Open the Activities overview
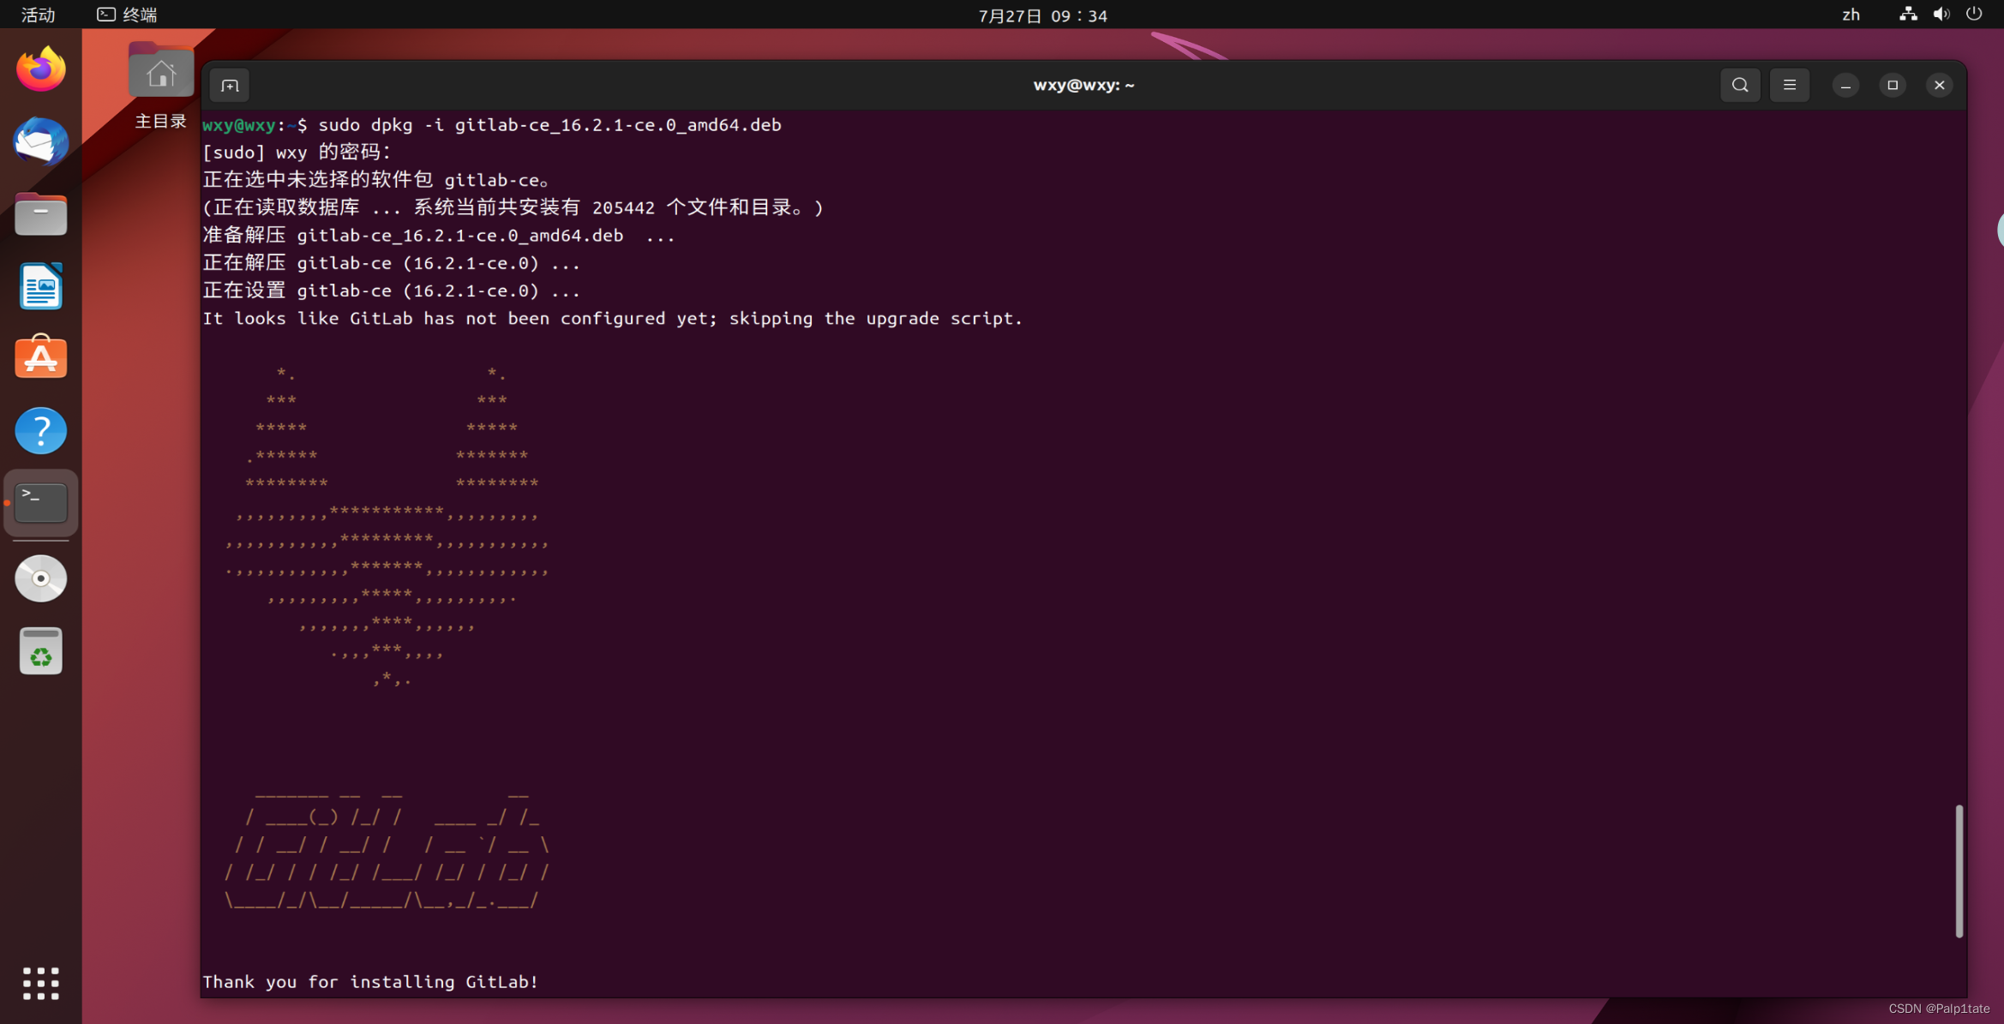 pyautogui.click(x=38, y=15)
